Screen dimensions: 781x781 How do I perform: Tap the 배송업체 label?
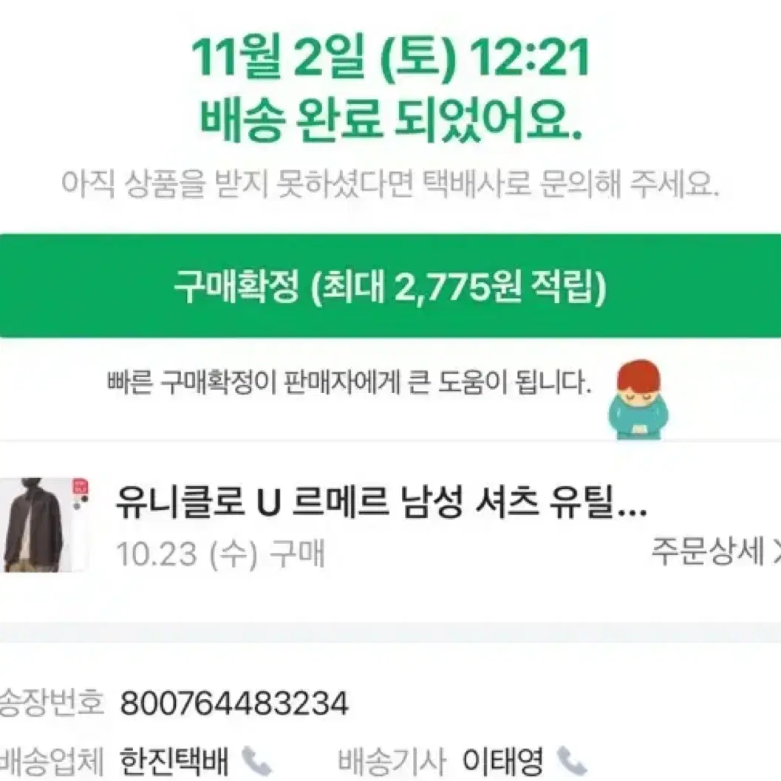click(51, 760)
